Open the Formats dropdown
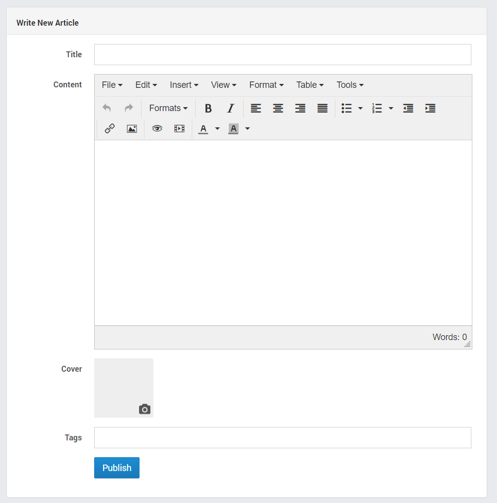Image resolution: width=497 pixels, height=503 pixels. [x=168, y=108]
